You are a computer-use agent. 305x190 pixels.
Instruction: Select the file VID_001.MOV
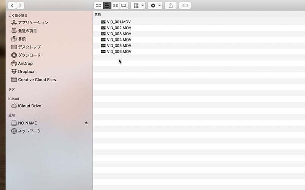coord(119,22)
